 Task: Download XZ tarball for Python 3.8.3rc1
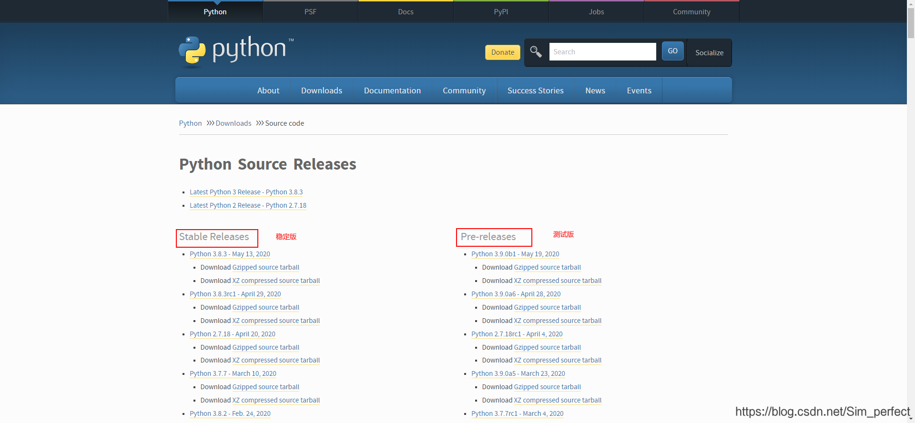click(x=276, y=321)
